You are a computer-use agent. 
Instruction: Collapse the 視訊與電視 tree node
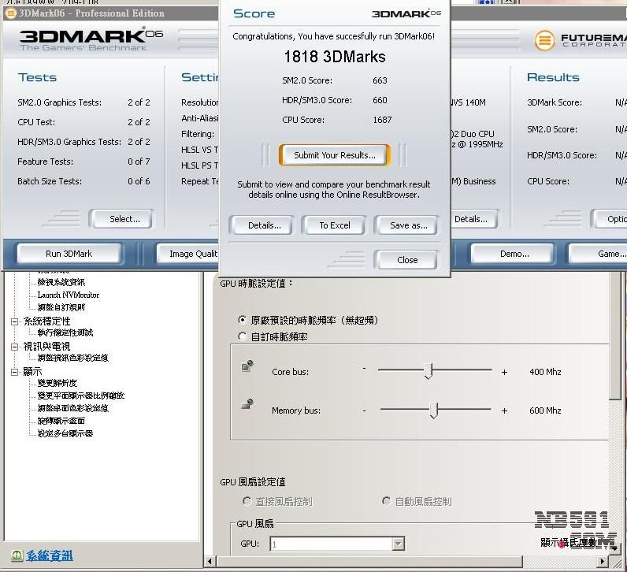point(14,346)
